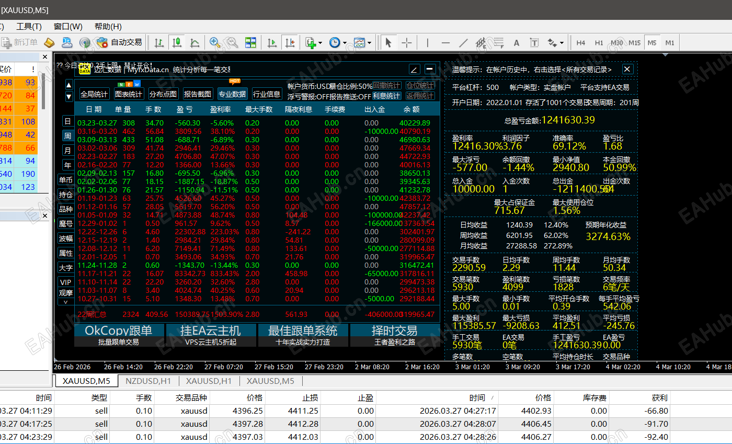Toggle chart auto scroll icon
The image size is (732, 444).
coord(272,42)
